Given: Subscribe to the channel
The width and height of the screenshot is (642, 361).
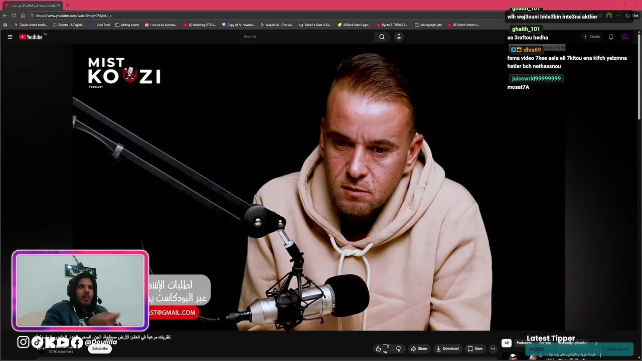Looking at the screenshot, I should pyautogui.click(x=100, y=348).
